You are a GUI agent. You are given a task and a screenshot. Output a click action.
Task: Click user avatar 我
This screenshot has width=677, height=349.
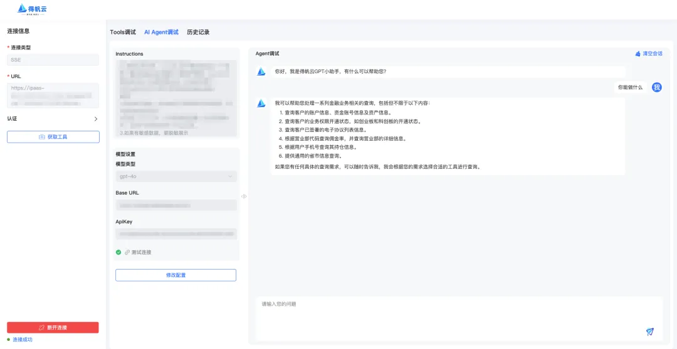pyautogui.click(x=657, y=88)
